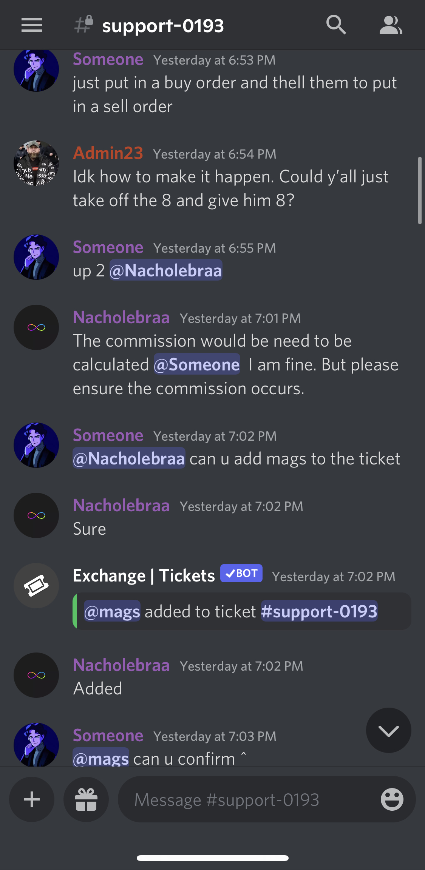The height and width of the screenshot is (870, 425).
Task: Open the support-0193 channel title header
Action: click(x=163, y=25)
